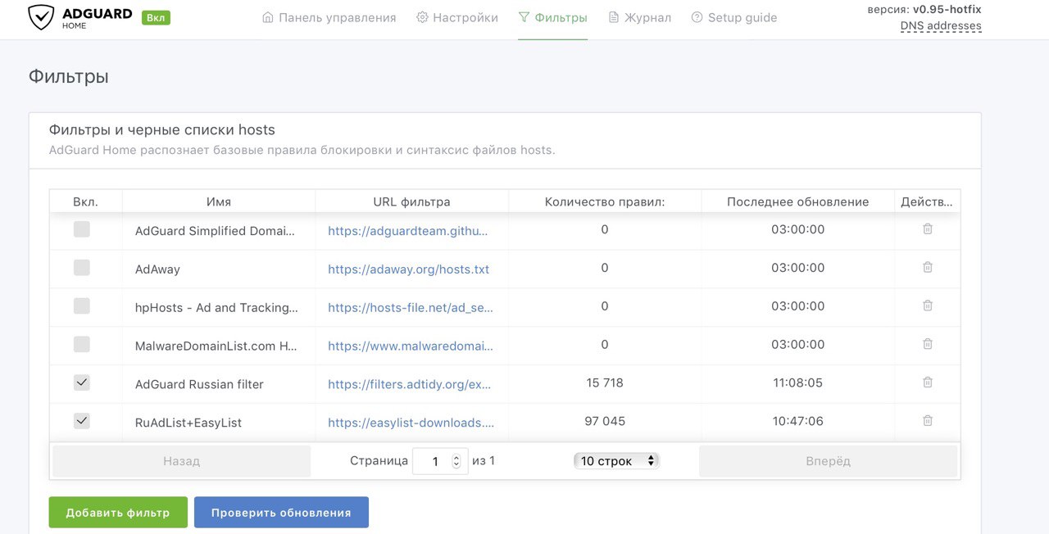Disable the AdGuard Russian filter checkbox
The width and height of the screenshot is (1049, 534).
[x=81, y=382]
